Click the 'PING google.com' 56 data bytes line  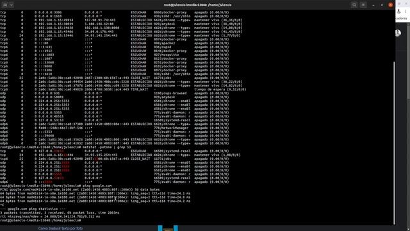[79, 189]
